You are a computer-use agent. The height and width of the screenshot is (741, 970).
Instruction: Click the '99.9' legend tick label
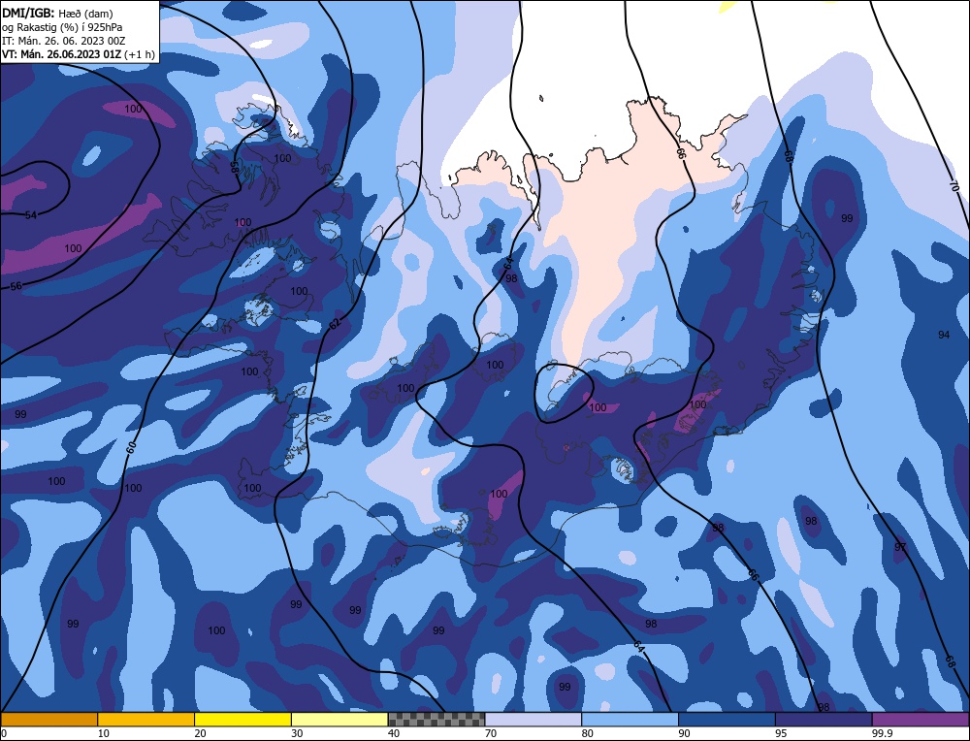[881, 733]
